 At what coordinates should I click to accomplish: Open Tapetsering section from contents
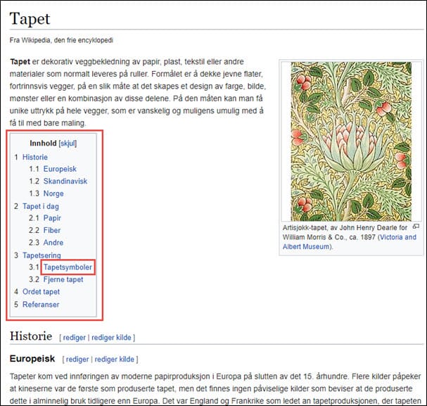point(42,255)
